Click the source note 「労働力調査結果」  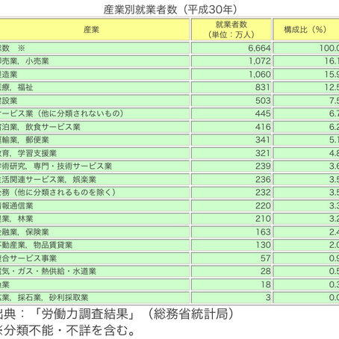[84, 314]
